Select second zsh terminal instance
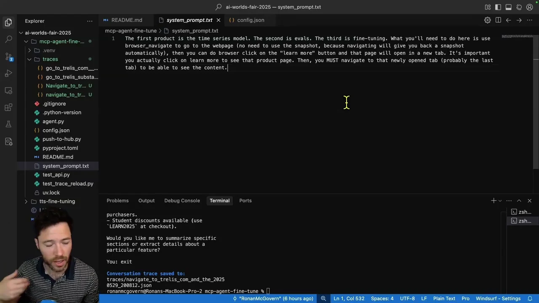This screenshot has height=303, width=539. tap(521, 221)
